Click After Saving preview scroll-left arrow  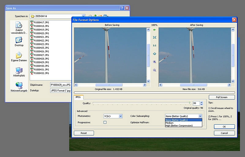[x=160, y=85]
